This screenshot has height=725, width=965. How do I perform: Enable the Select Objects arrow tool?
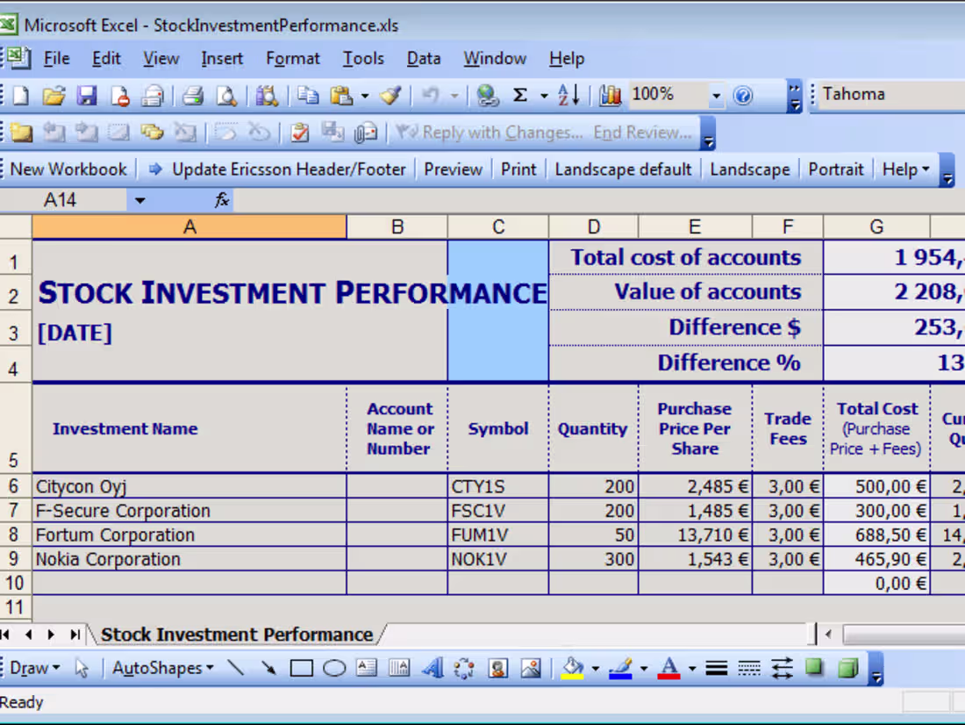click(83, 668)
